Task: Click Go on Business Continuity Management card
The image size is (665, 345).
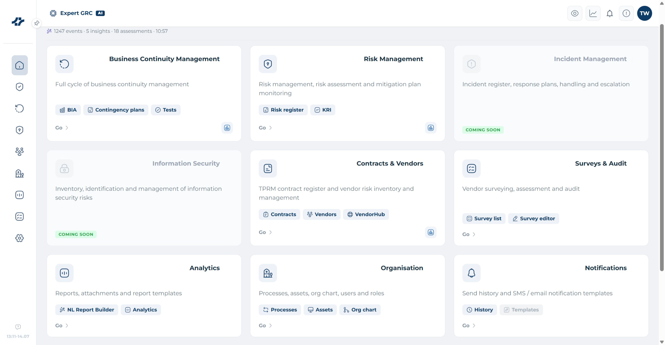Action: coord(62,128)
